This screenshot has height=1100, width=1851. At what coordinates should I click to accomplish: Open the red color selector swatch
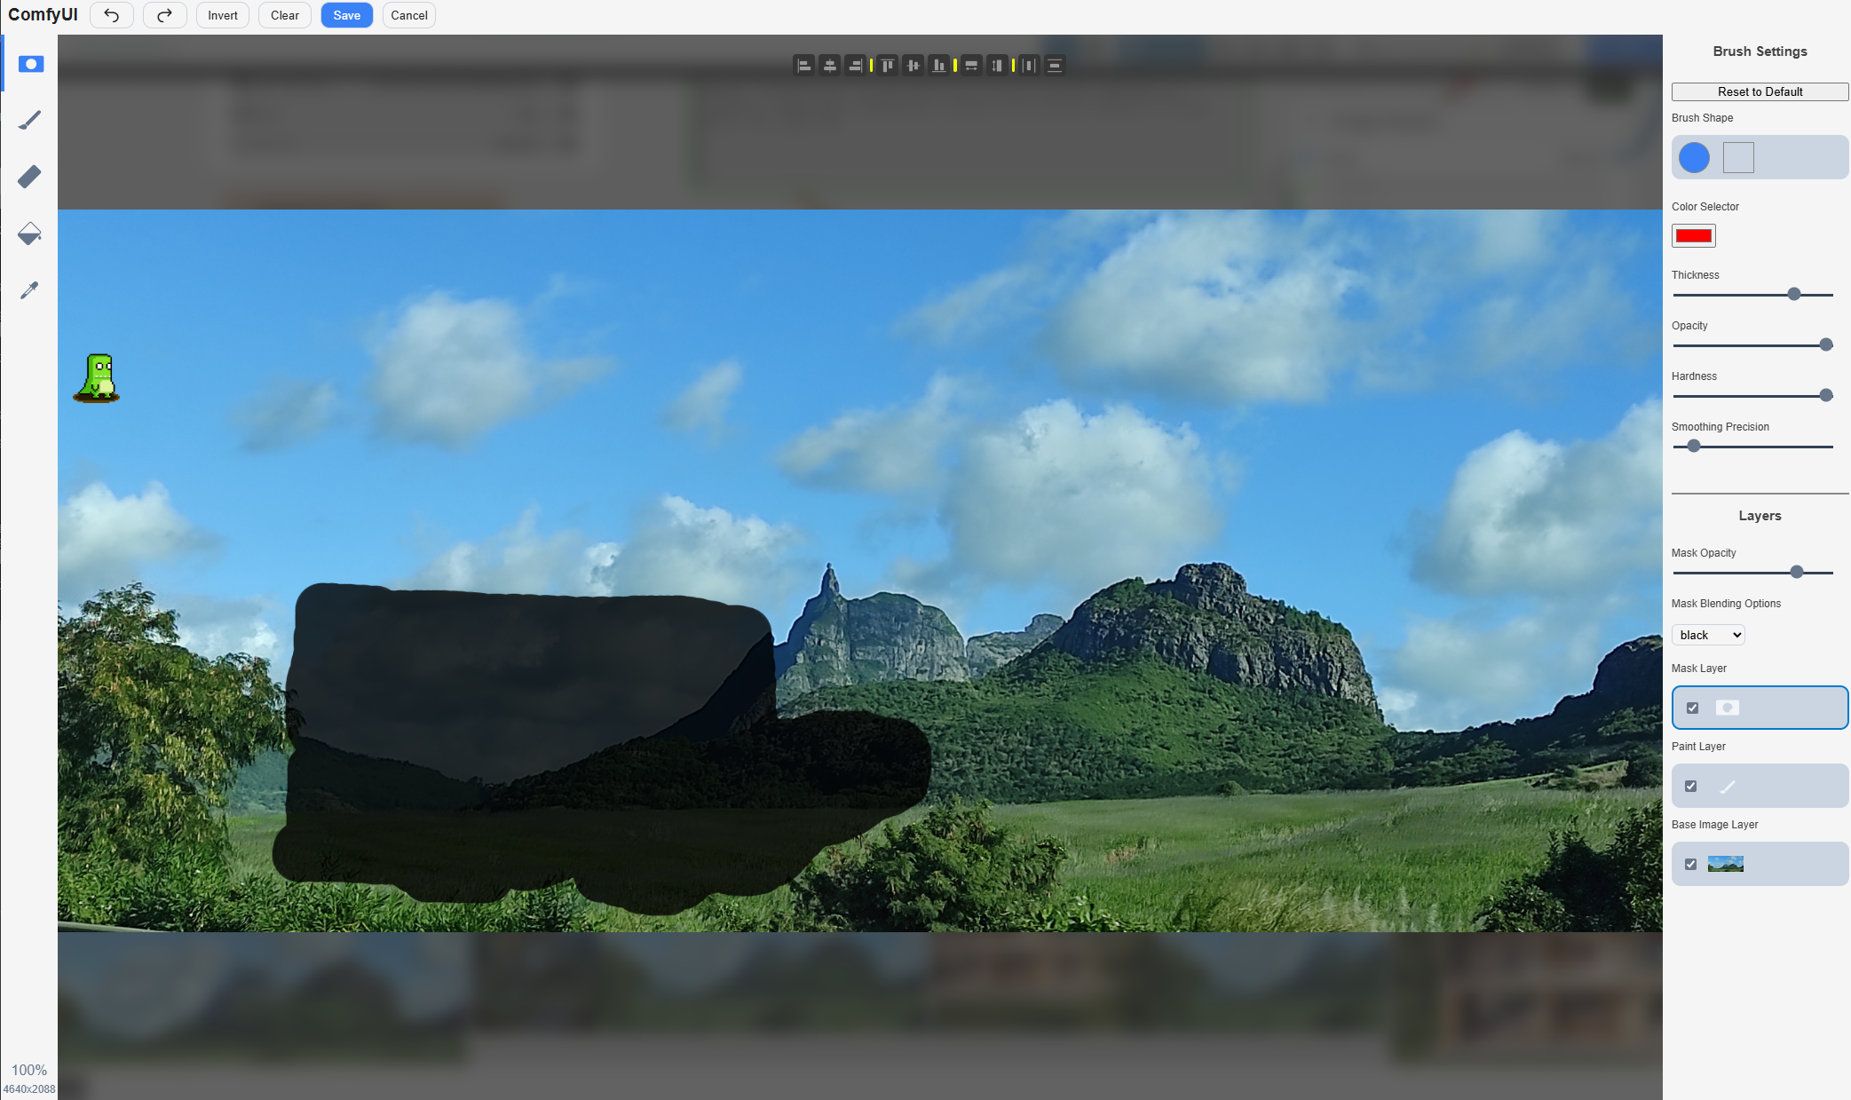pyautogui.click(x=1694, y=235)
